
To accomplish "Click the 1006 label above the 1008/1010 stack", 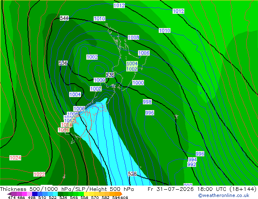I will [x=79, y=108].
